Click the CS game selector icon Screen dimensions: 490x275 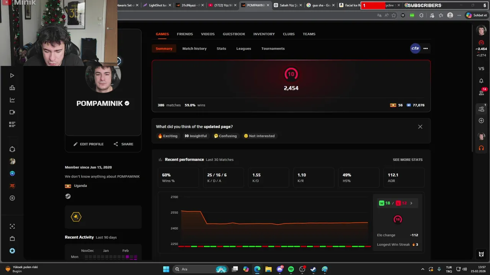coord(415,49)
